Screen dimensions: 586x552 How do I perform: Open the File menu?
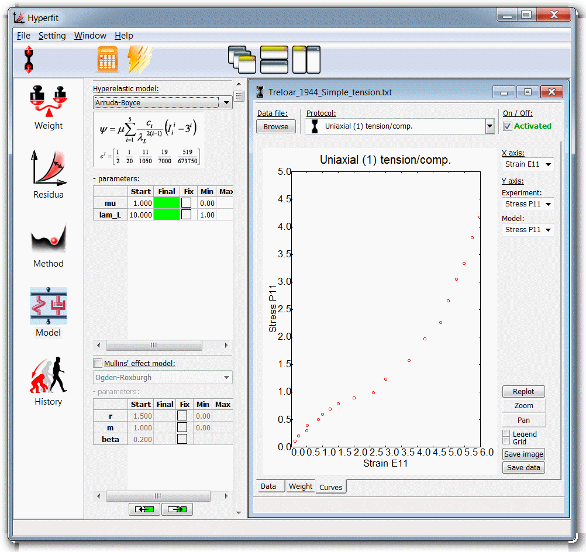click(23, 36)
